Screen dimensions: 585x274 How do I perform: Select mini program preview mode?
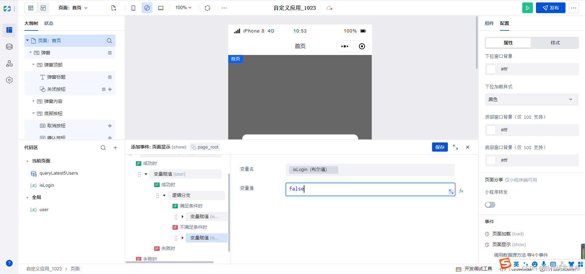pos(147,8)
